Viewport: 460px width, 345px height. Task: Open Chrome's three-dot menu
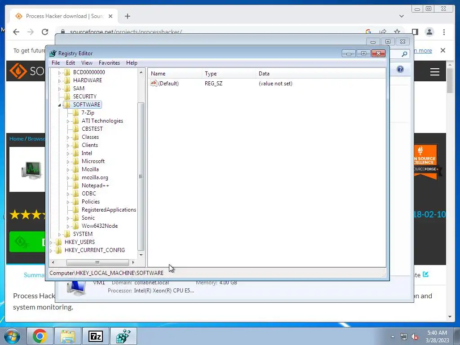click(444, 32)
